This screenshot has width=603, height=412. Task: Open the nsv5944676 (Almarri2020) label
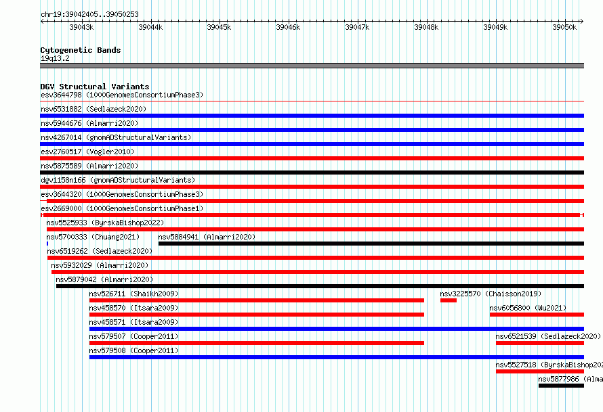(x=89, y=123)
